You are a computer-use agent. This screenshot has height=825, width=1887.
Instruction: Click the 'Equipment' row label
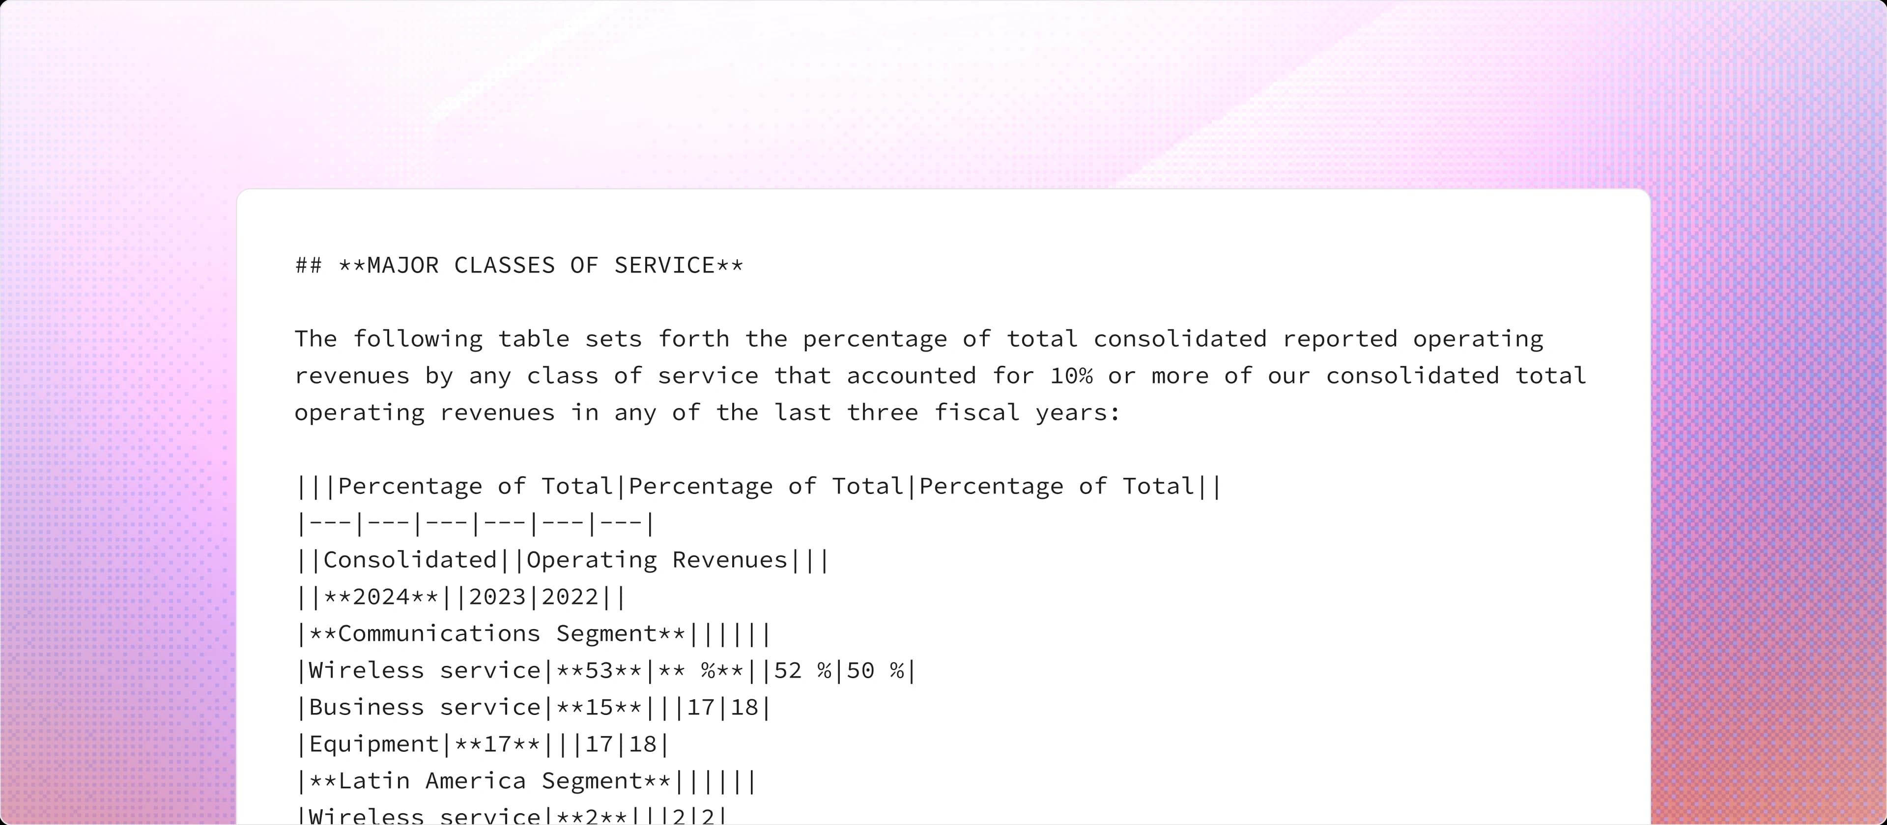(373, 744)
